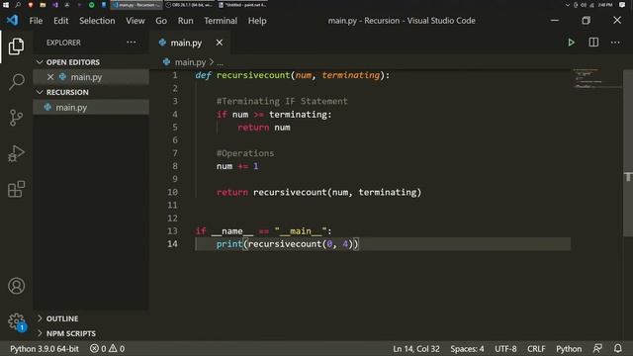Click the Windows taskbar search icon
This screenshot has width=633, height=356.
click(18, 5)
